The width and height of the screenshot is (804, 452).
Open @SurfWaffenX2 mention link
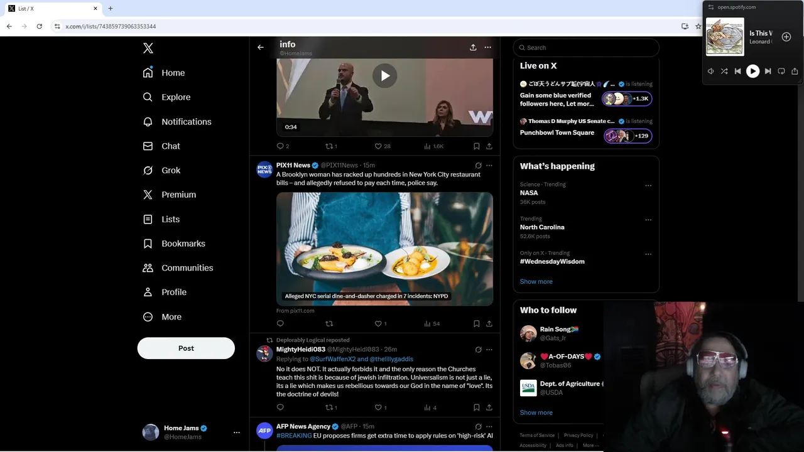click(332, 359)
